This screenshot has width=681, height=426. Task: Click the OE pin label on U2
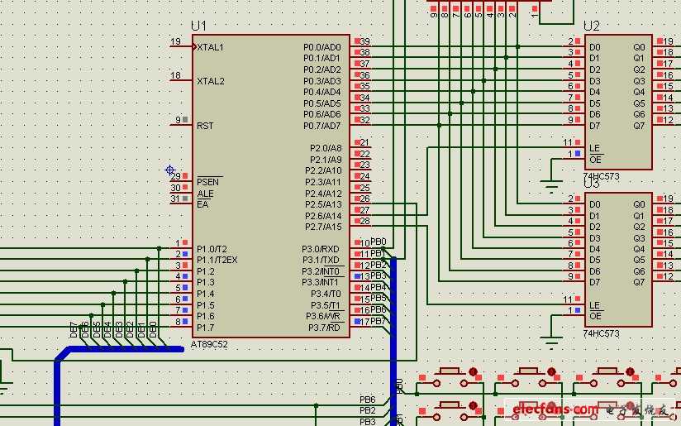(x=595, y=160)
